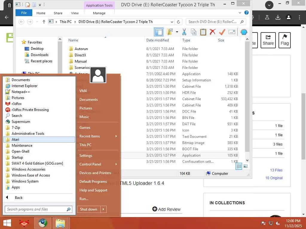Image resolution: width=306 pixels, height=229 pixels.
Task: Sort files by Date modified column
Action: (x=157, y=40)
